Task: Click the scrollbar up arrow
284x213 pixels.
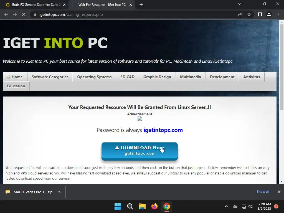Action: pos(282,22)
